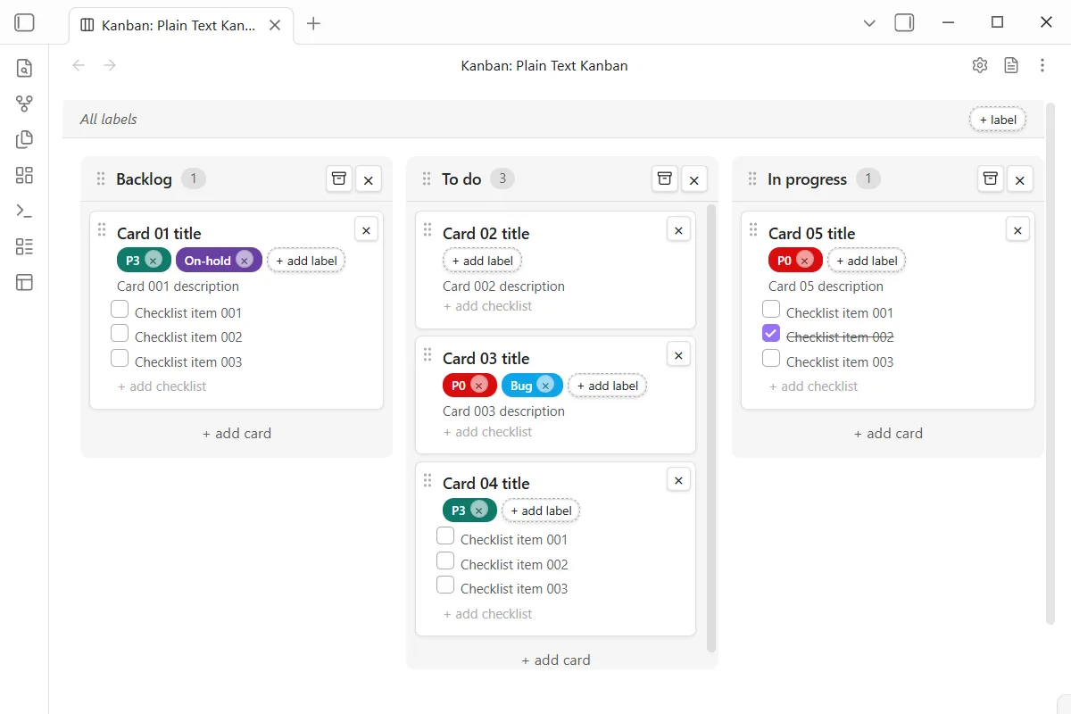Remove On-hold label from Card 01
This screenshot has width=1071, height=714.
point(245,260)
